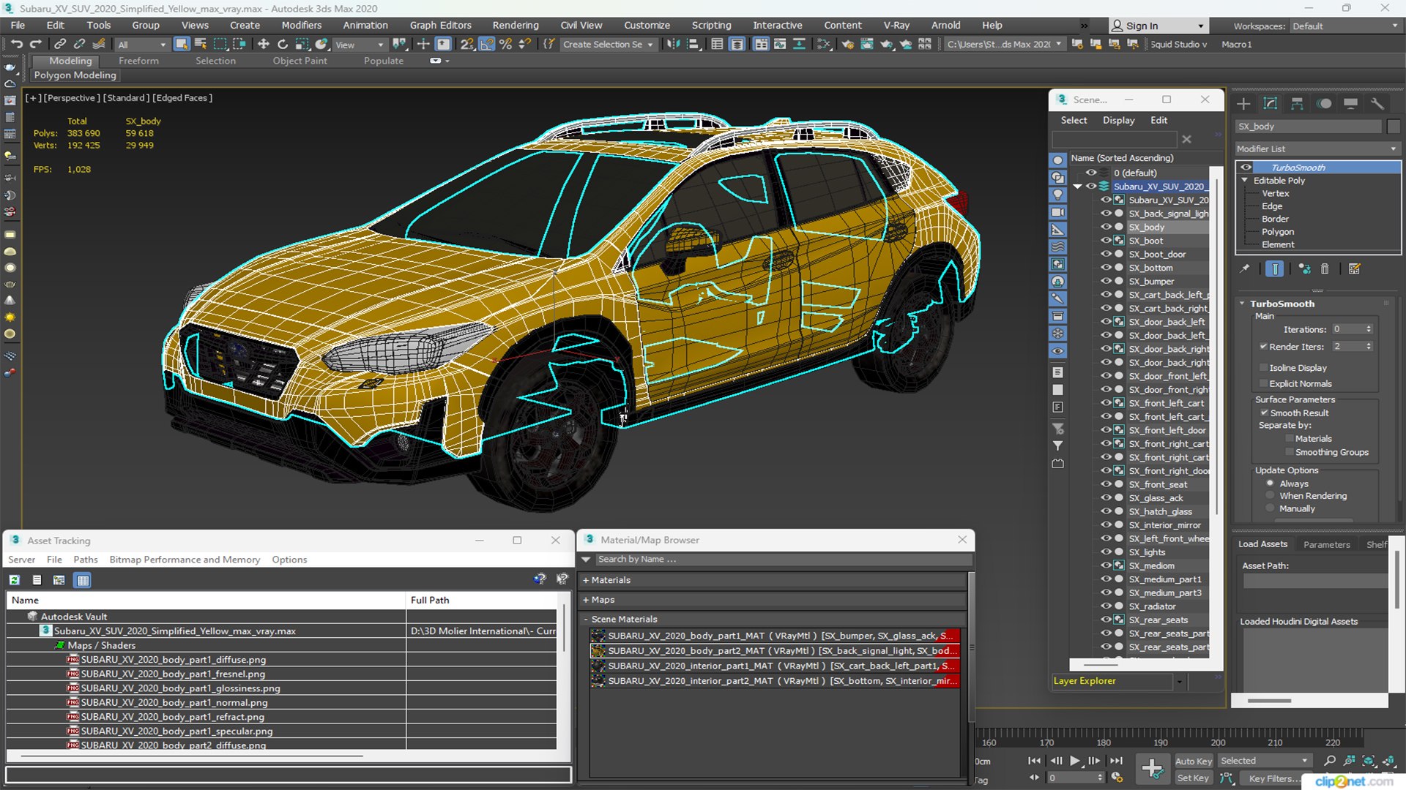Image resolution: width=1406 pixels, height=790 pixels.
Task: Uncheck Smooth Result checkbox
Action: pyautogui.click(x=1264, y=413)
